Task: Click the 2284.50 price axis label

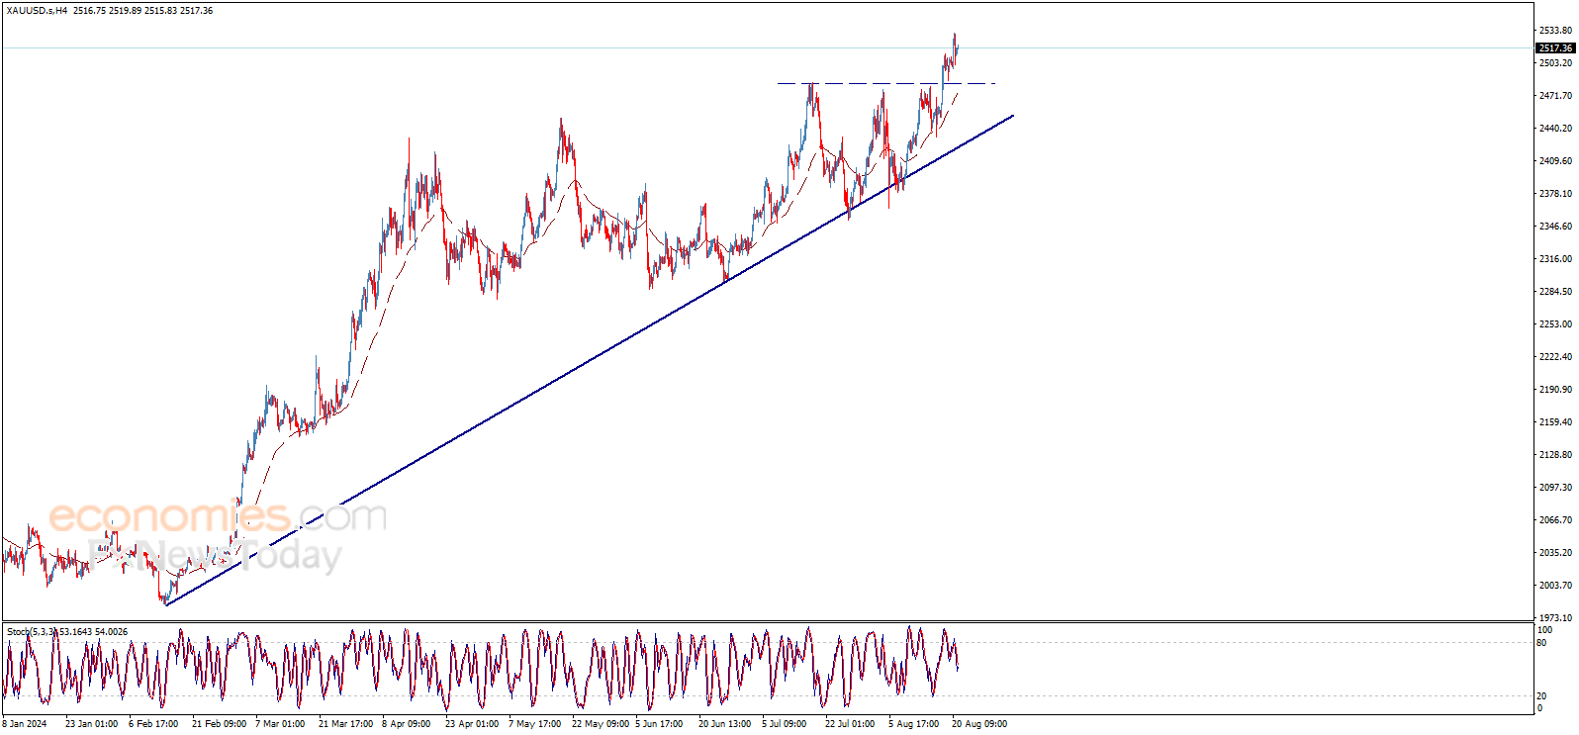Action: [x=1555, y=292]
